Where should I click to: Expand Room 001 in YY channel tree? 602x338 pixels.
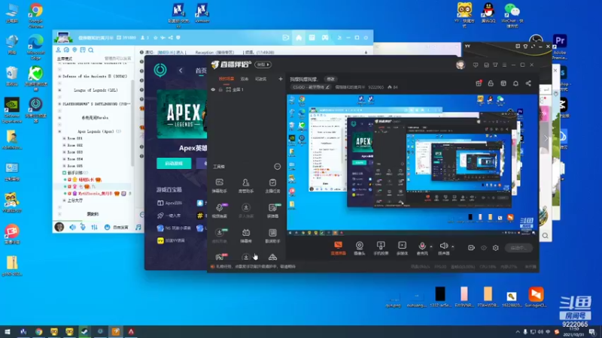(64, 138)
